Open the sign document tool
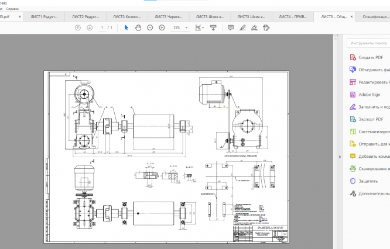This screenshot has width=390, height=249. click(x=255, y=27)
